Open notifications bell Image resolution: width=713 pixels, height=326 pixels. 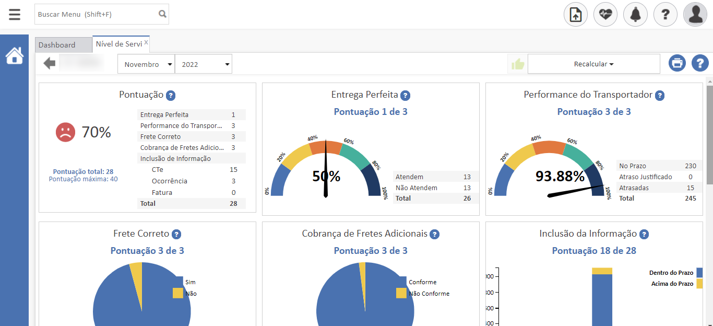coord(635,15)
